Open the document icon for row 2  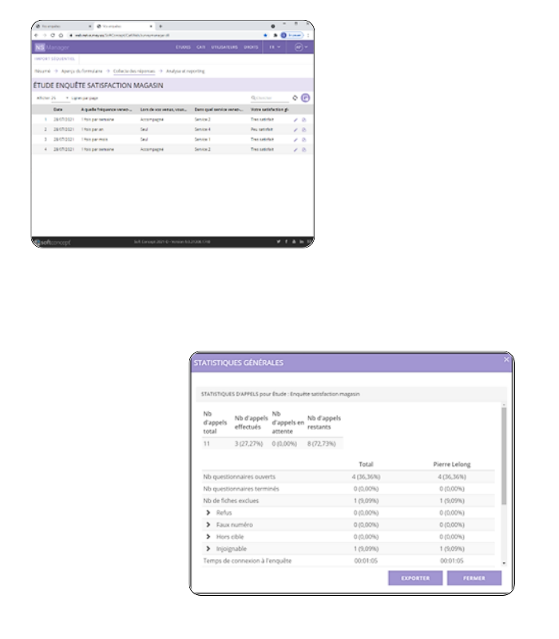point(304,129)
